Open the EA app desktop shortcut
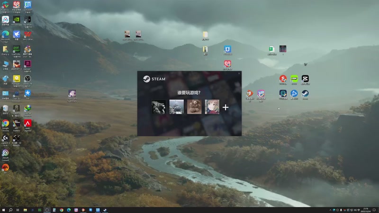 click(5, 169)
